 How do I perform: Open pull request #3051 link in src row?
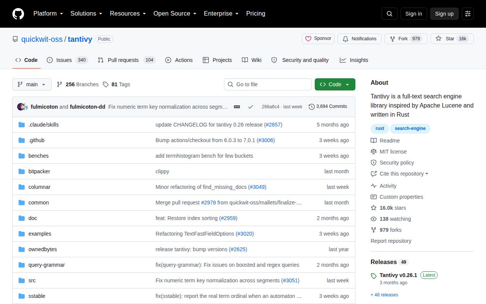click(290, 280)
